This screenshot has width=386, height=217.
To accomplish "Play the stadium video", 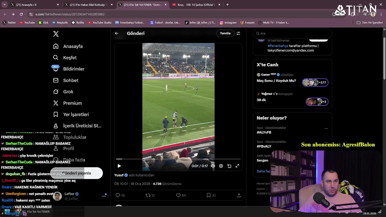I will pyautogui.click(x=119, y=166).
